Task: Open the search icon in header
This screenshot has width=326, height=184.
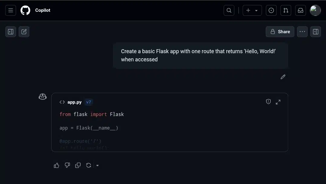Action: (x=229, y=10)
